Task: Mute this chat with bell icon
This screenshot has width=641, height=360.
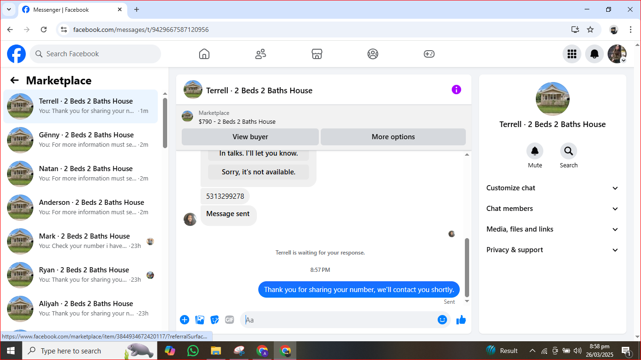Action: click(535, 151)
